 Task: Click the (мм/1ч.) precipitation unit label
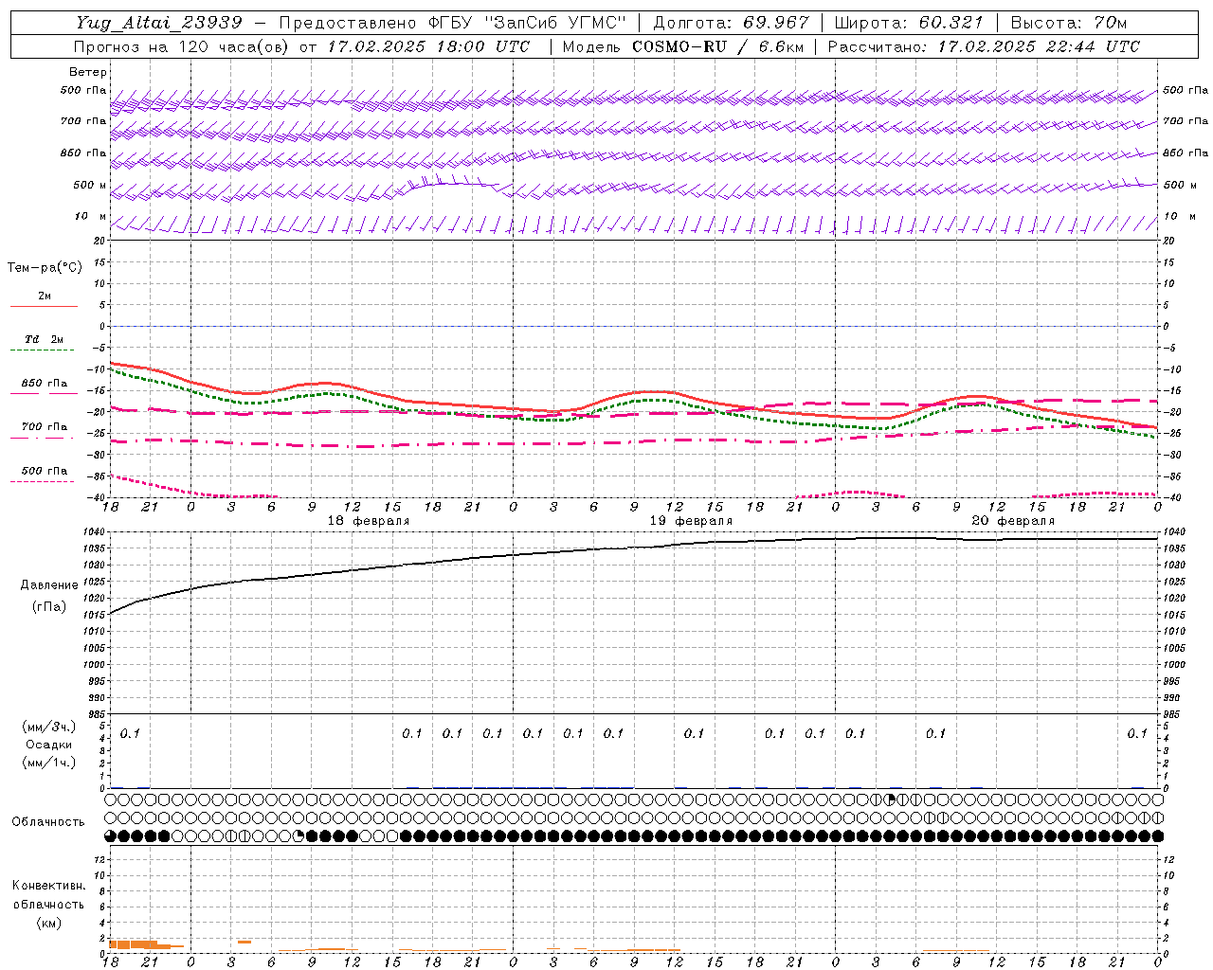tap(48, 763)
